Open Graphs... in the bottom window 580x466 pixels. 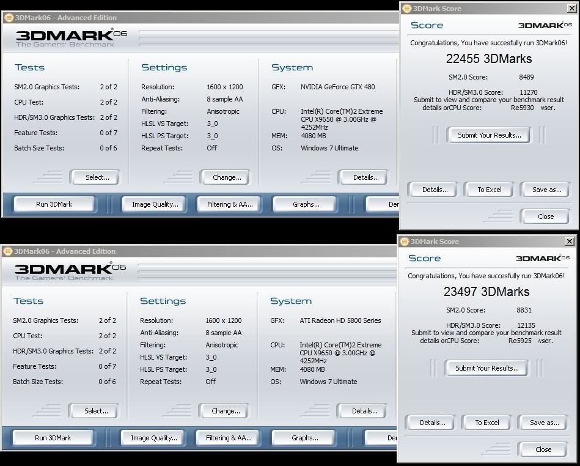pyautogui.click(x=304, y=437)
